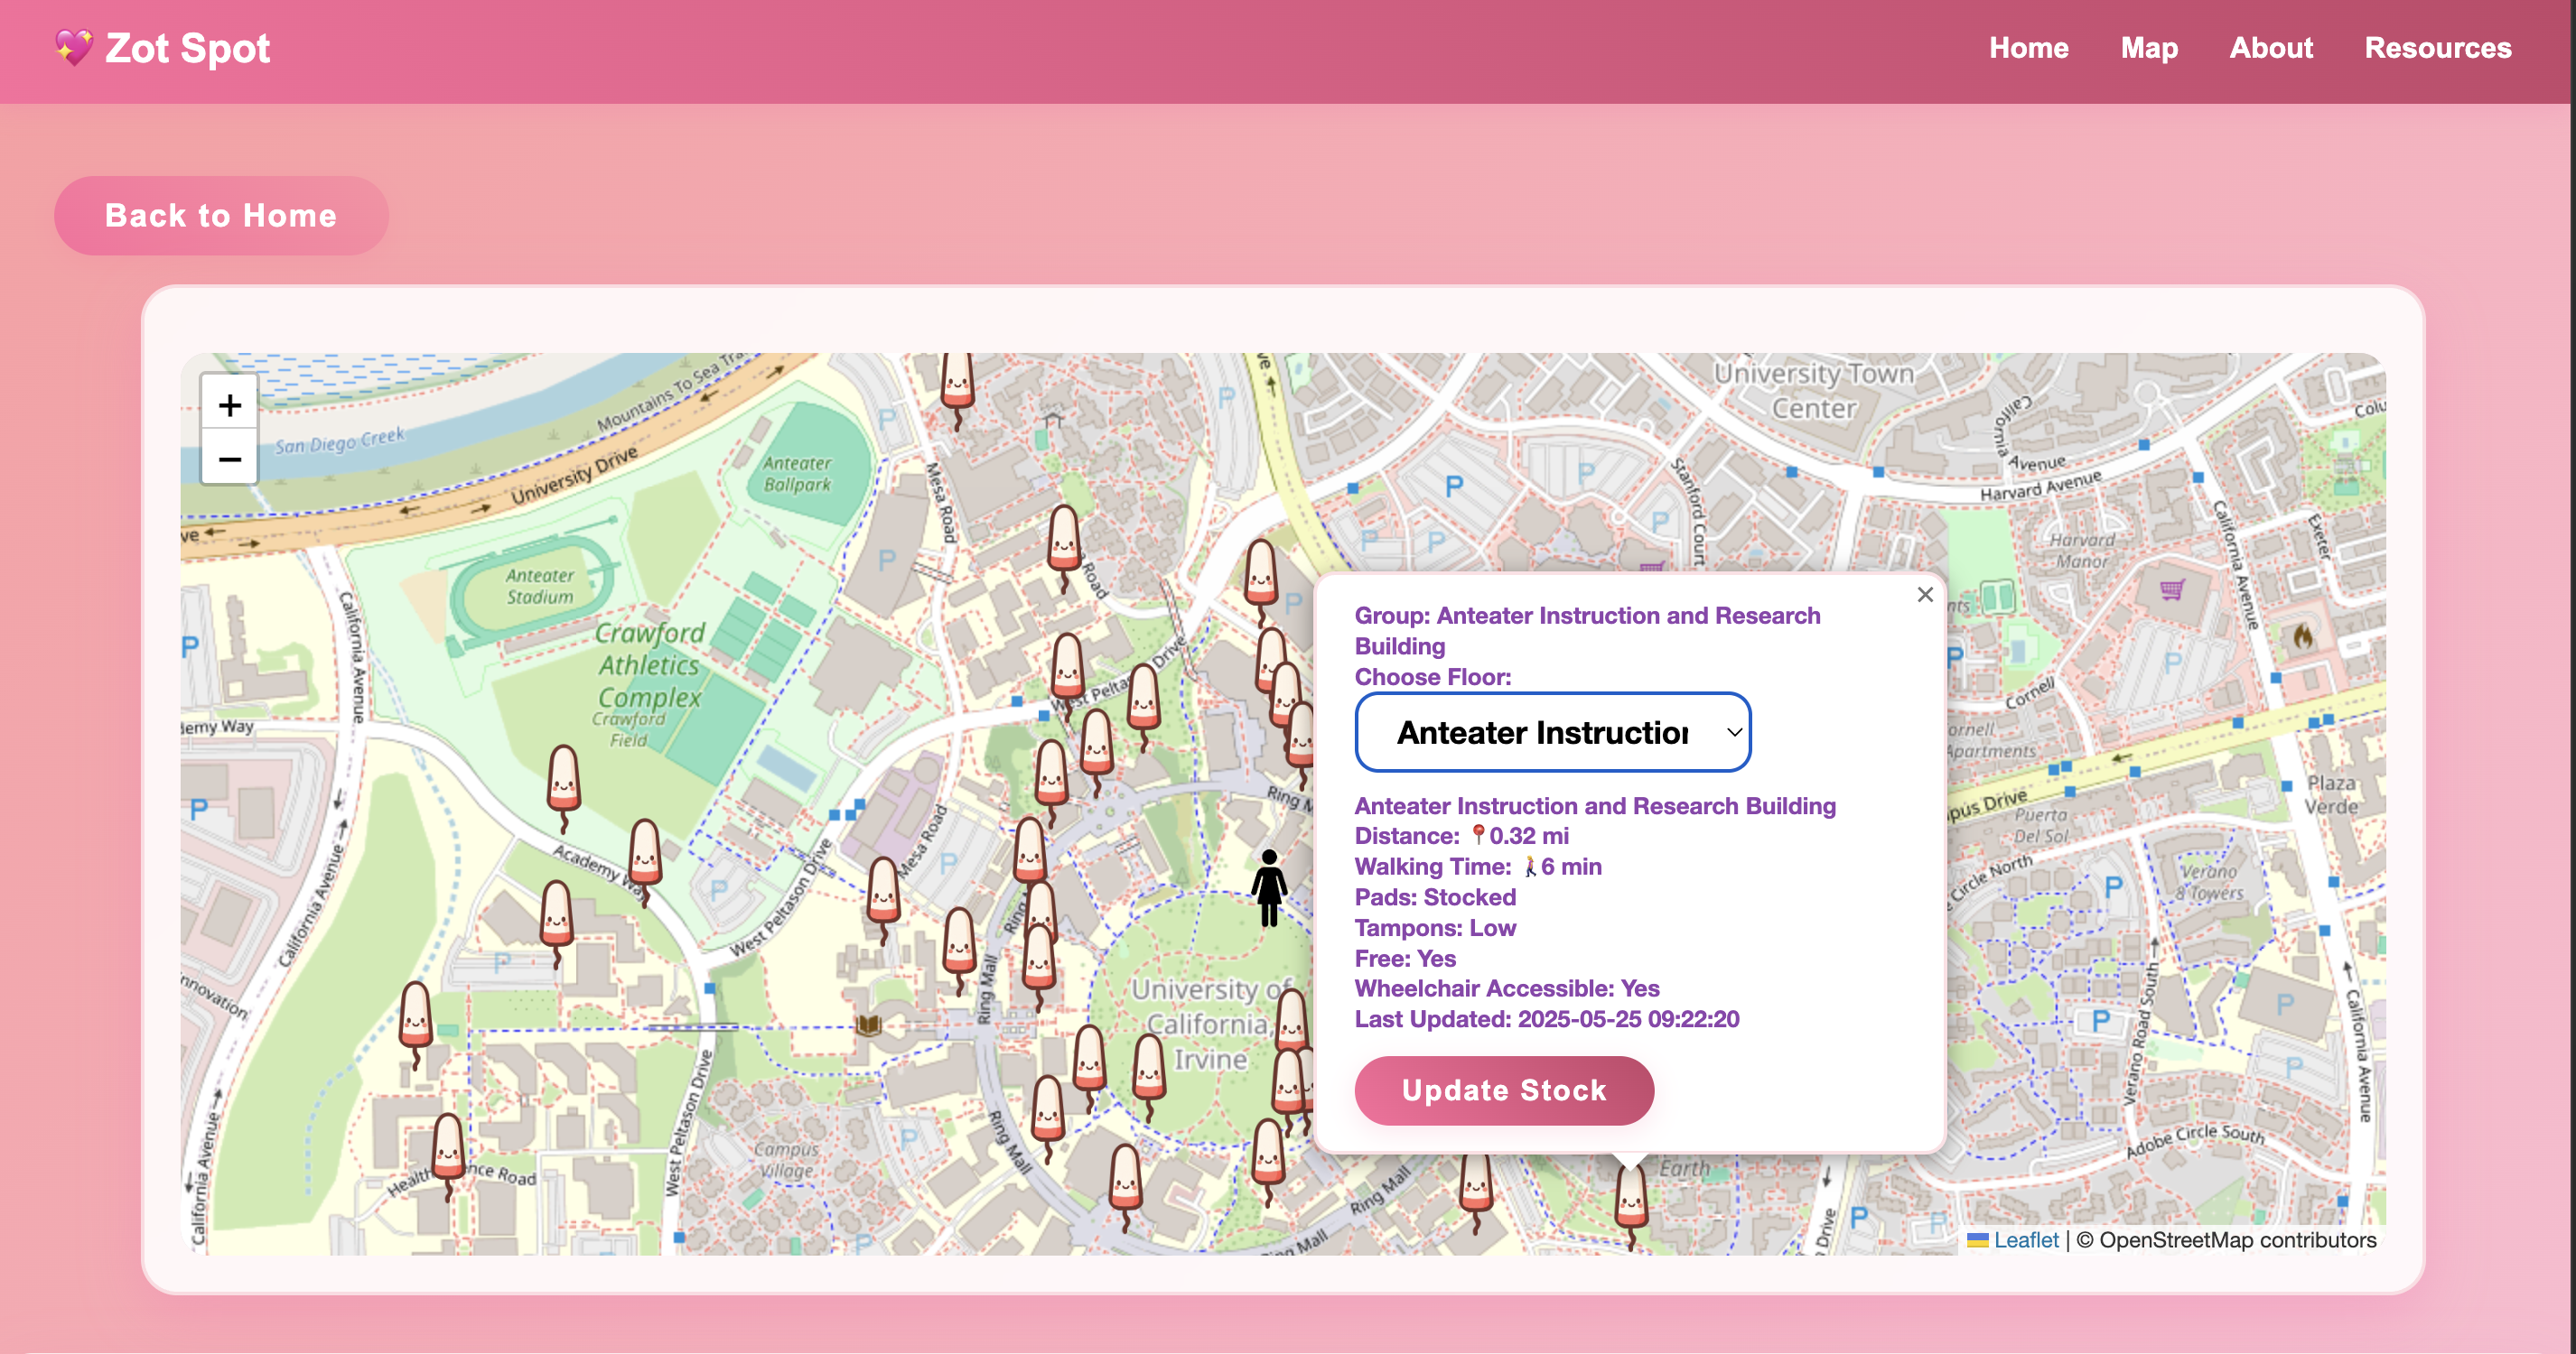Screen dimensions: 2576x1354
Task: Go to the About page
Action: coord(2270,48)
